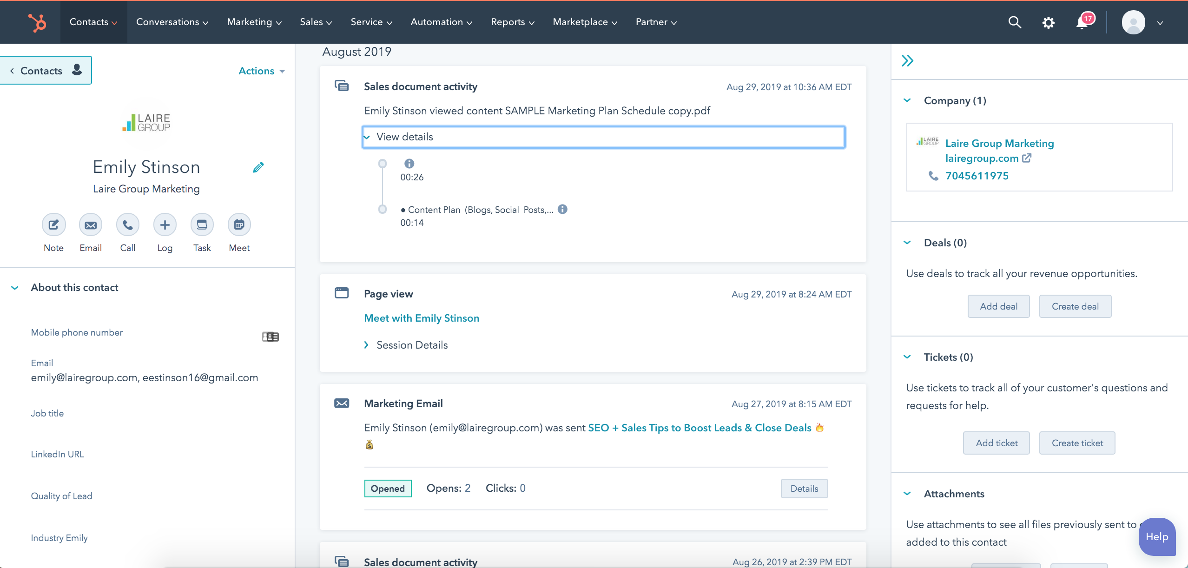This screenshot has height=568, width=1188.
Task: Open the Conversations nav menu
Action: (172, 22)
